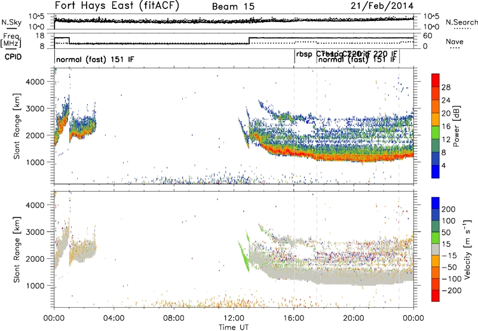Click the "-15" tick on the velocity colorbar

pyautogui.click(x=449, y=256)
